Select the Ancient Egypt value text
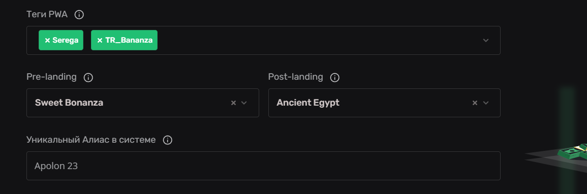This screenshot has width=587, height=194. click(x=307, y=103)
